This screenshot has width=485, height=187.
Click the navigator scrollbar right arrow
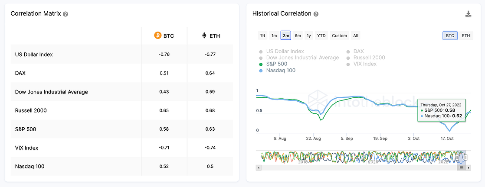(469, 168)
